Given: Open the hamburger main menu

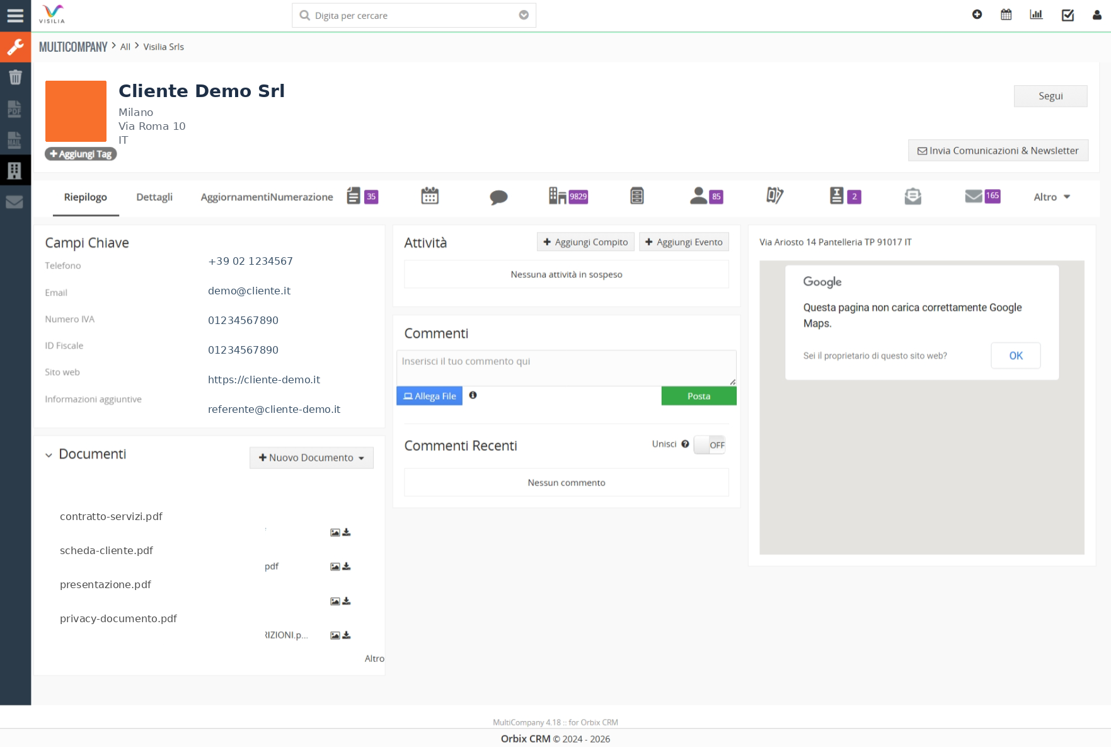Looking at the screenshot, I should pyautogui.click(x=15, y=15).
